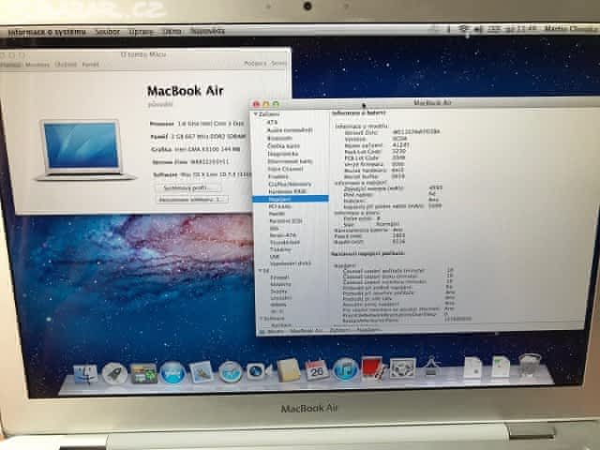Image resolution: width=600 pixels, height=450 pixels.
Task: Launch App Store from the Dock
Action: pyautogui.click(x=172, y=373)
